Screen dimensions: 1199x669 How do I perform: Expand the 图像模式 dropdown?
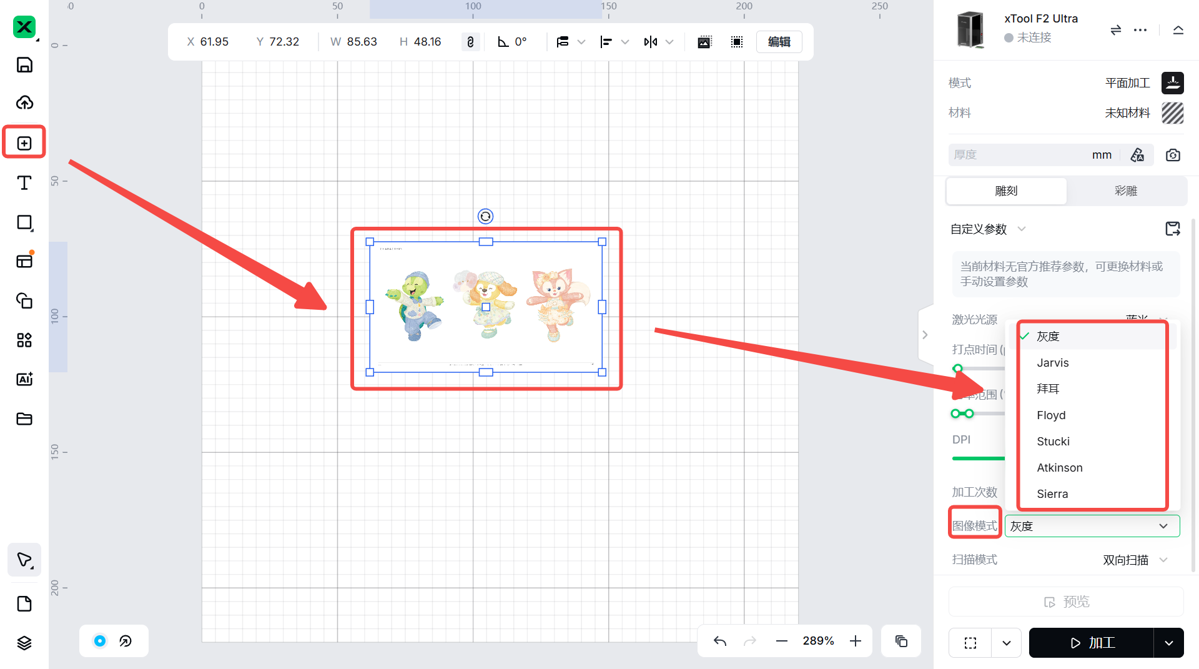point(1092,526)
